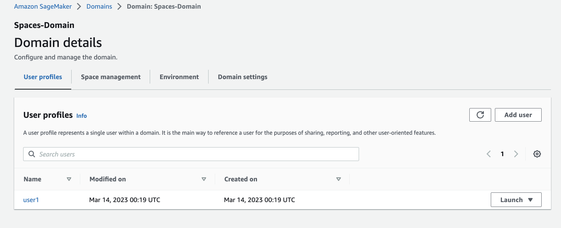
Task: Sort table by Name column arrow
Action: pyautogui.click(x=69, y=179)
